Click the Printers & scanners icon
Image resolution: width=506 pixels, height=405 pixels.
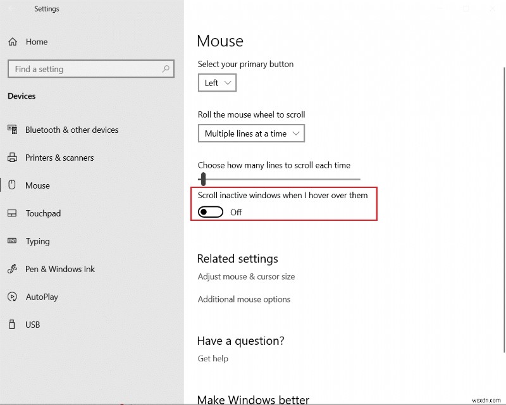pos(12,158)
